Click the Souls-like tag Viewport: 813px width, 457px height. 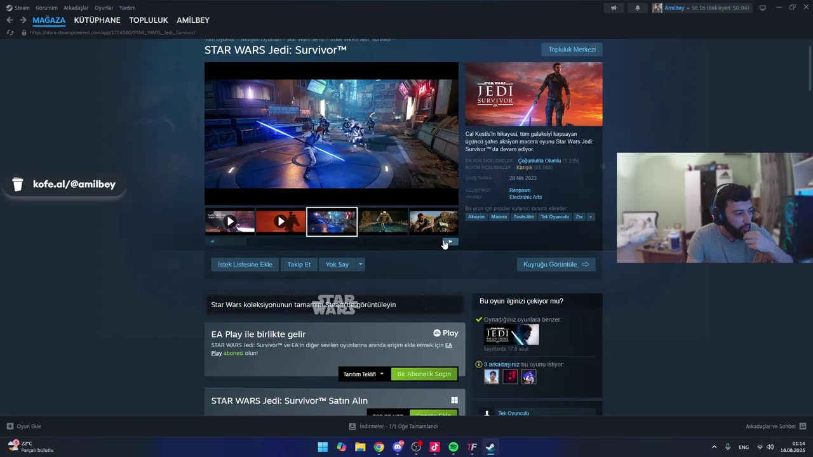tap(524, 217)
